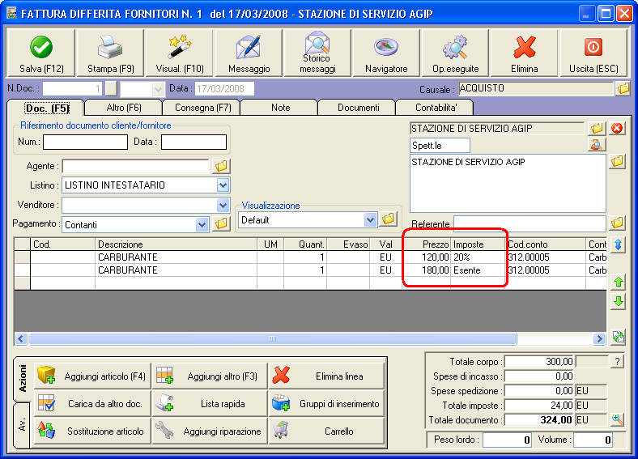This screenshot has width=638, height=459.
Task: Click the Num. reference input field
Action: tap(86, 142)
